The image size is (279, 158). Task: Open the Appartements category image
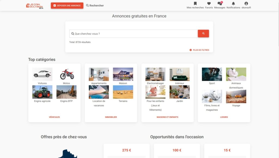(99, 74)
